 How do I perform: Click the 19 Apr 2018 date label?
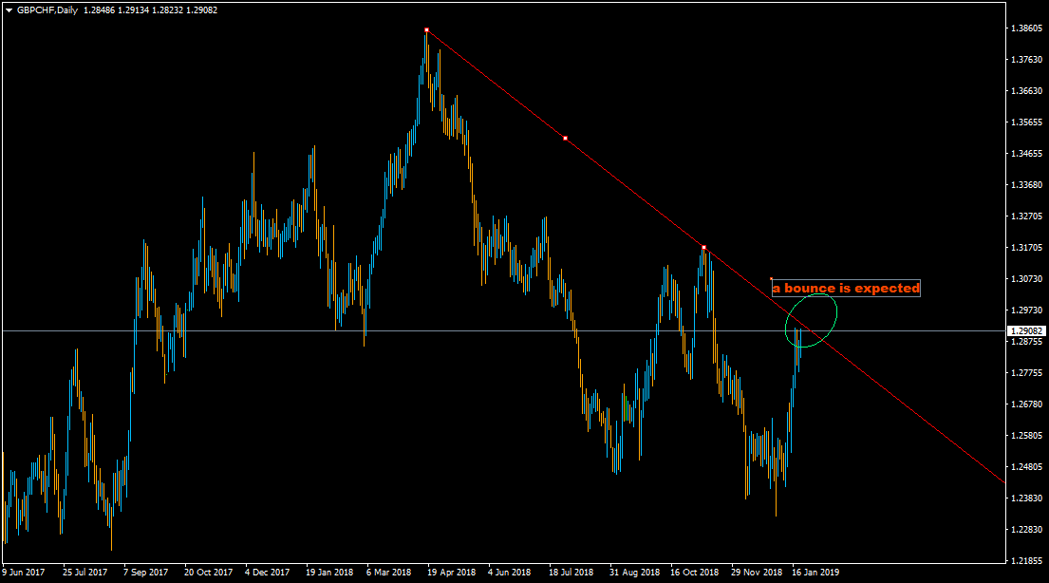coord(451,573)
